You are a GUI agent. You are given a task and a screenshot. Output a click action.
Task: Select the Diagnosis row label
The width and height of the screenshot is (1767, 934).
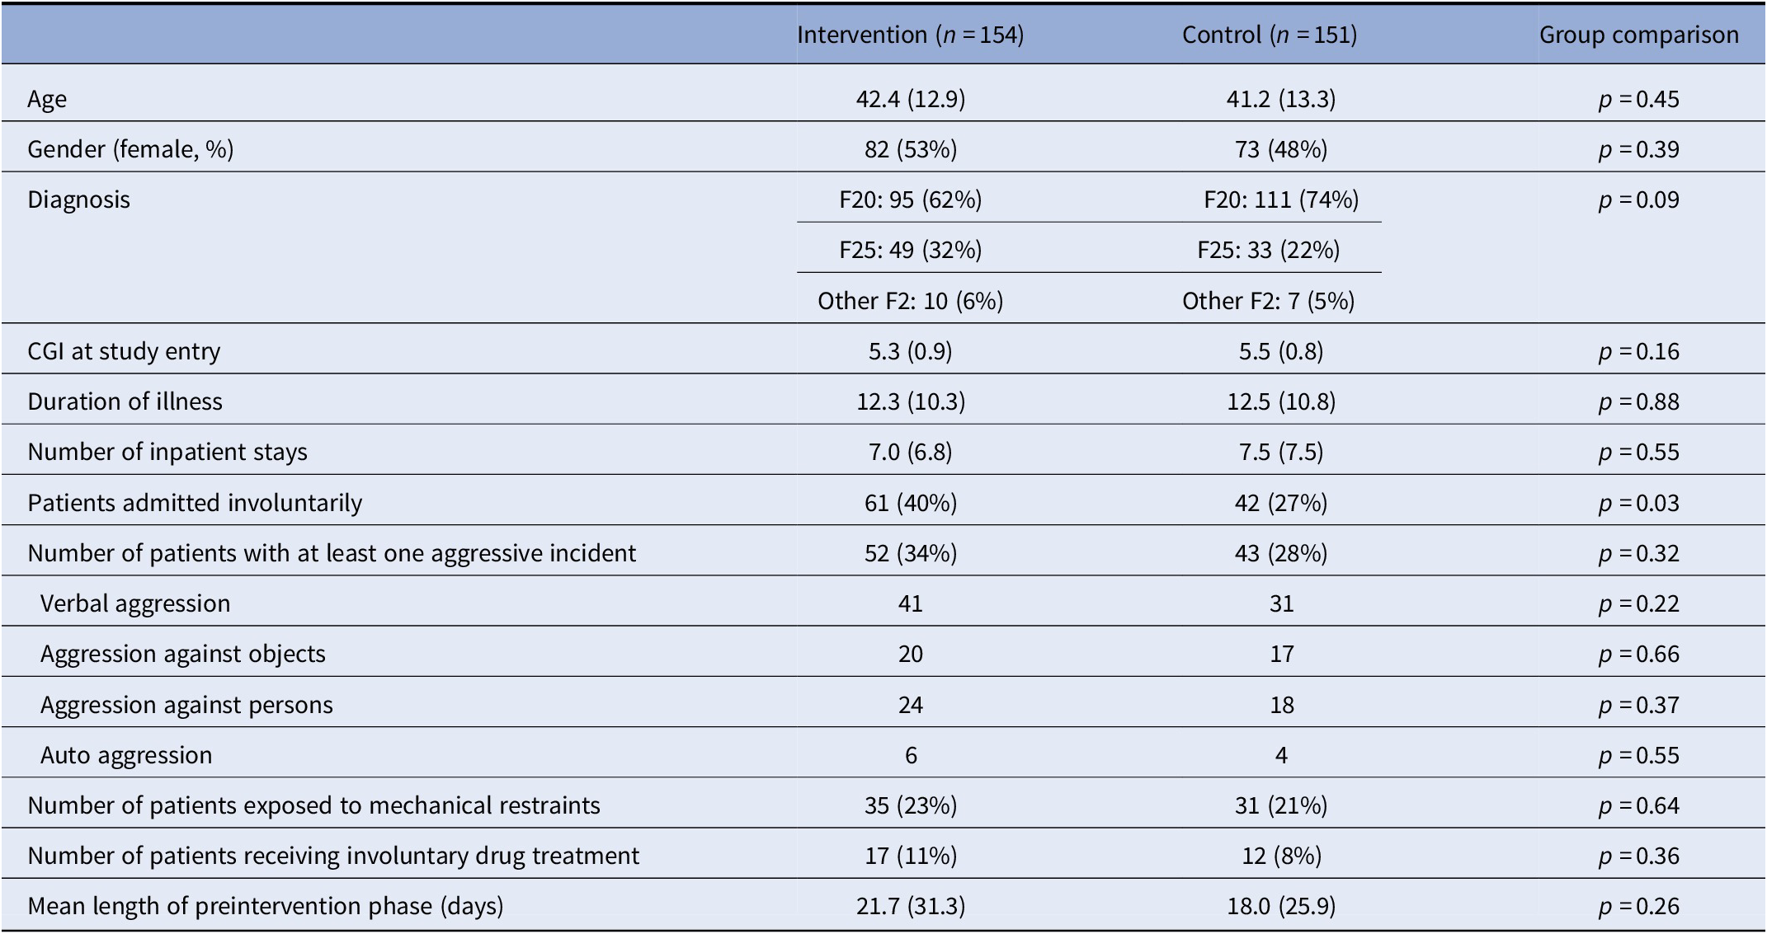pyautogui.click(x=78, y=199)
